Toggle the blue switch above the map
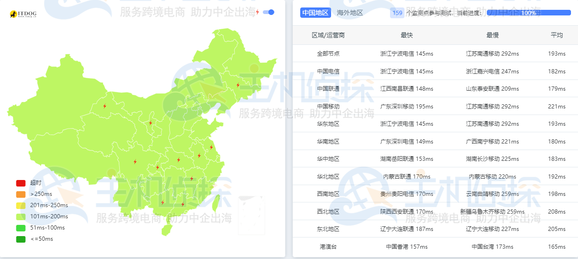This screenshot has width=578, height=259. 268,12
